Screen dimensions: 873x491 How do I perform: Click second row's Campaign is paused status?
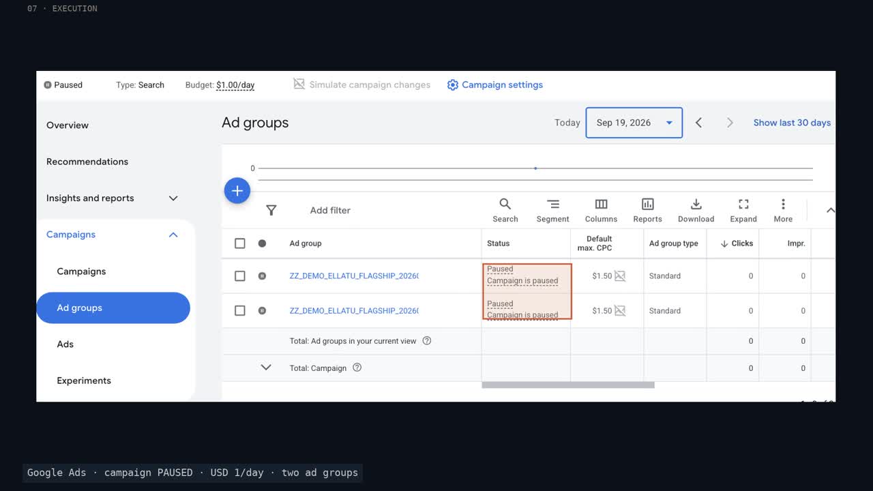522,315
